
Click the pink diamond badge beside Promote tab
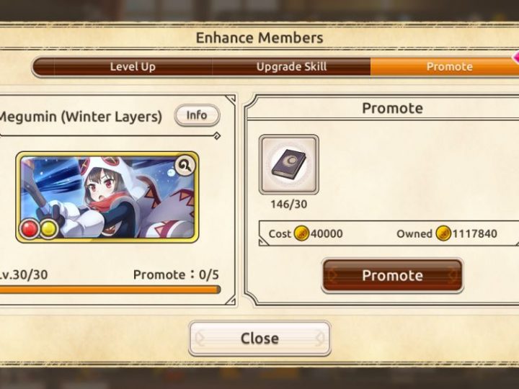[x=515, y=58]
